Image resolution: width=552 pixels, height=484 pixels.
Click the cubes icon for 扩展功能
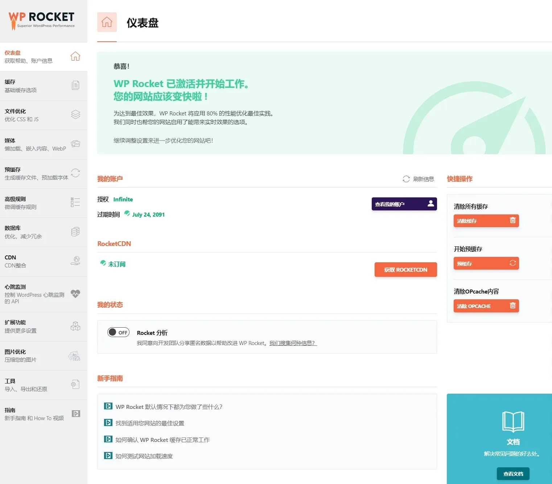75,326
